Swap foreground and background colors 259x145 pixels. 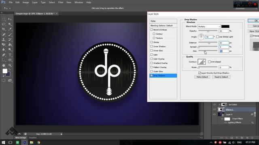coord(10,70)
